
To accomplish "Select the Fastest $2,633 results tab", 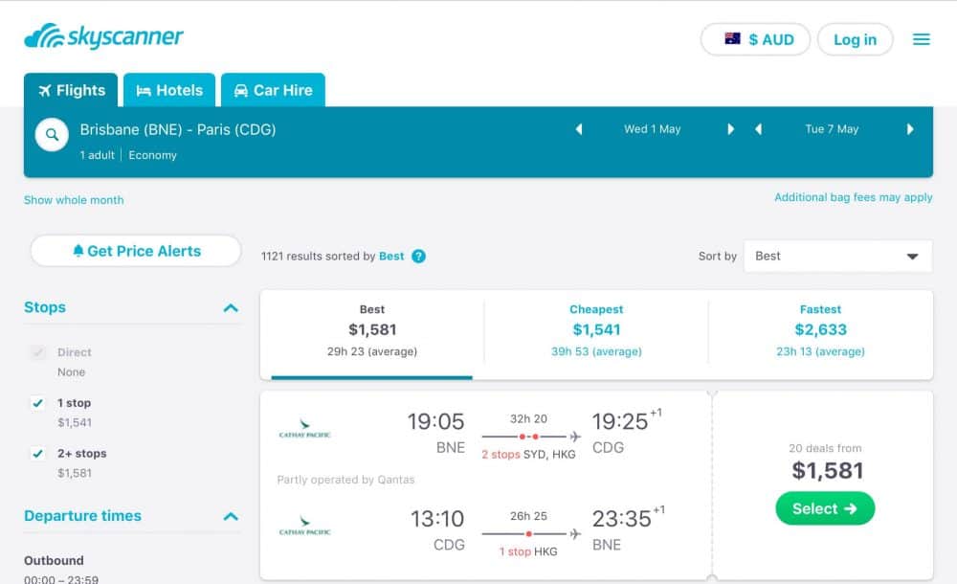I will 820,333.
